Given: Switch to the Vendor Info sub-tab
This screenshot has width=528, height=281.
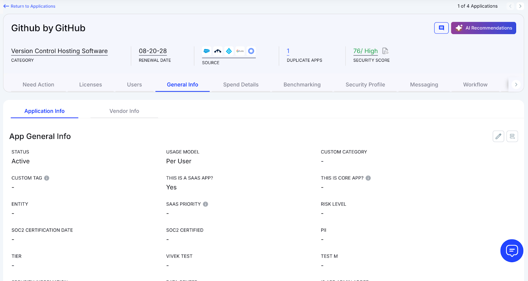Looking at the screenshot, I should click(124, 111).
